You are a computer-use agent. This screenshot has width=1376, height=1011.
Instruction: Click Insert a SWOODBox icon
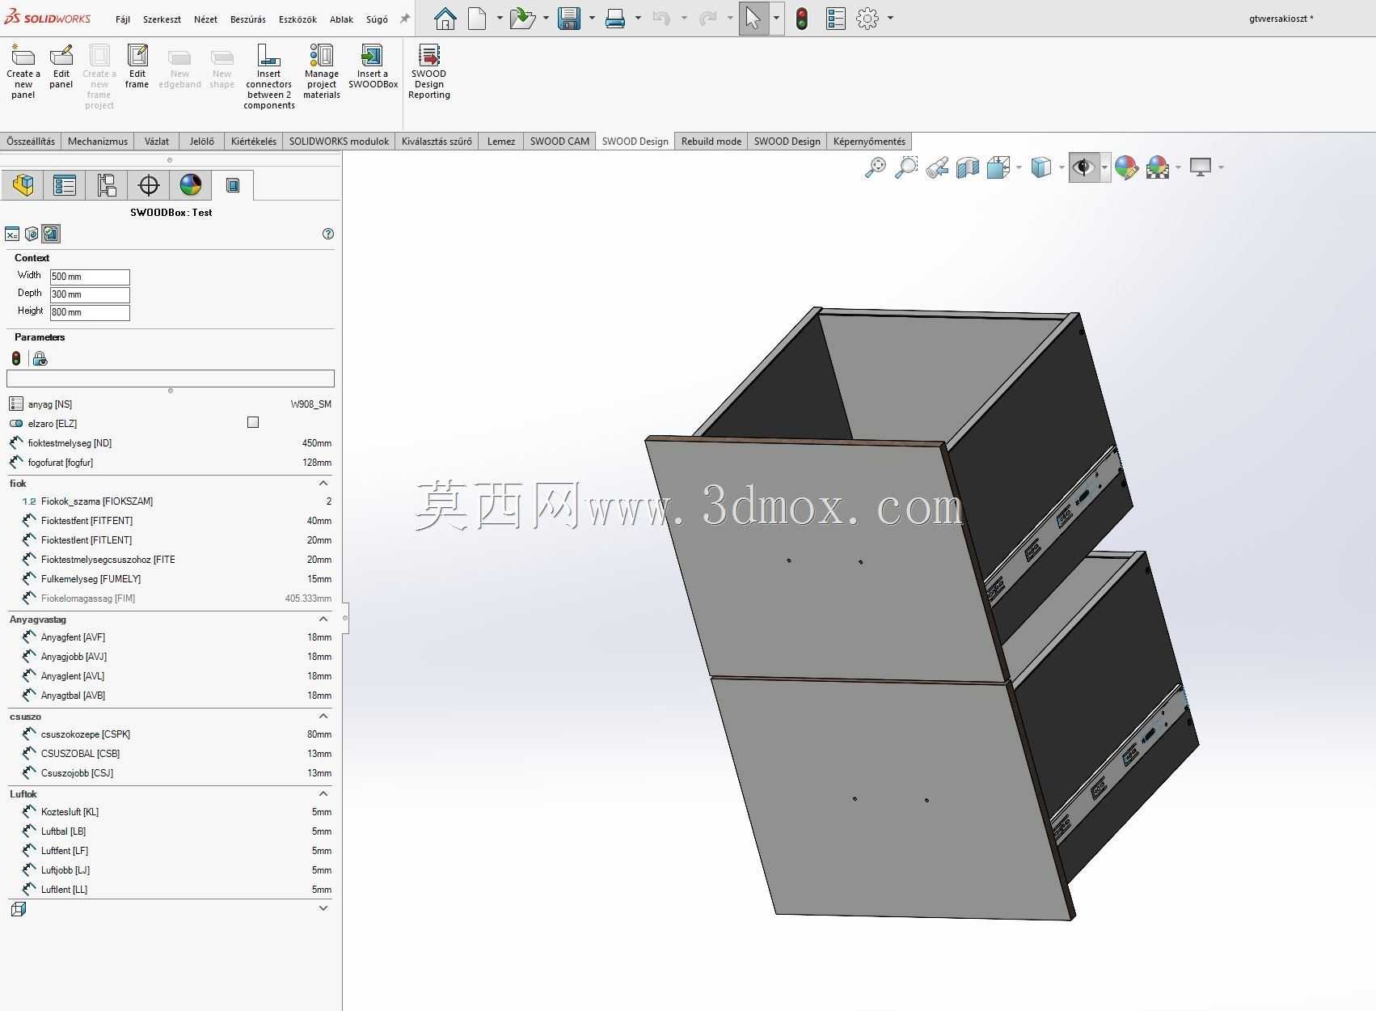point(373,66)
